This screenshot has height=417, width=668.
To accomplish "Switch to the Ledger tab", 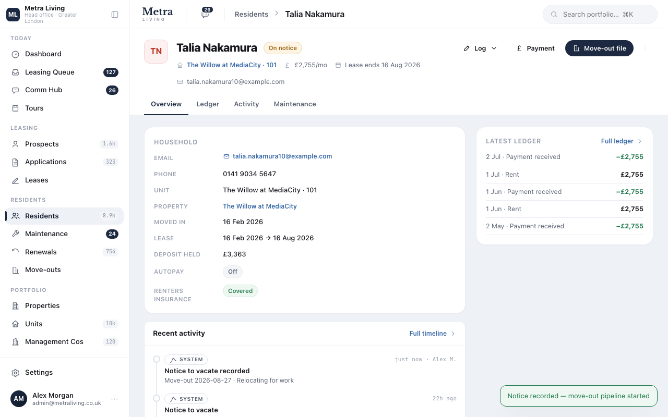I will [x=208, y=104].
